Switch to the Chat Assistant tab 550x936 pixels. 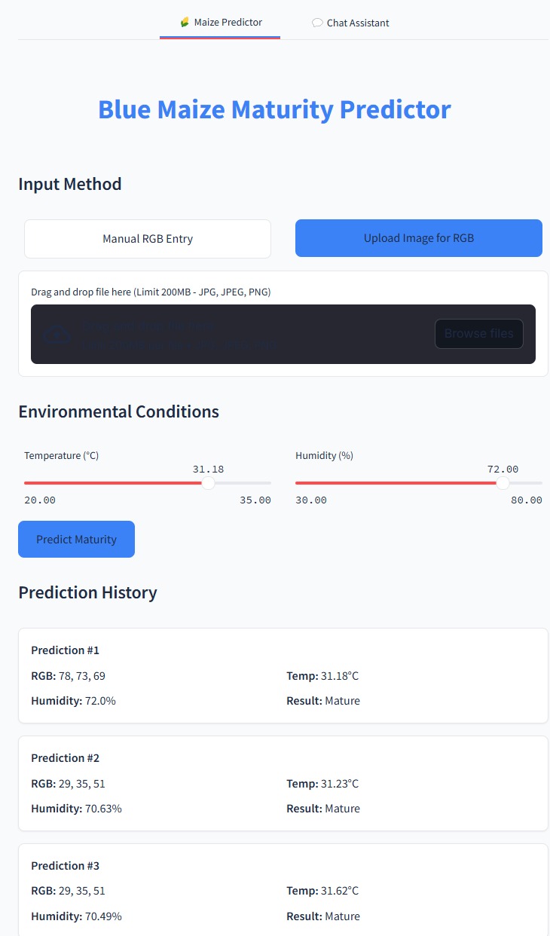pos(350,23)
